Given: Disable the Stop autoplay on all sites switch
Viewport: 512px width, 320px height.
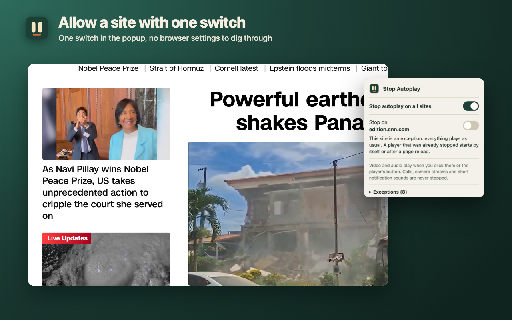Looking at the screenshot, I should 471,106.
